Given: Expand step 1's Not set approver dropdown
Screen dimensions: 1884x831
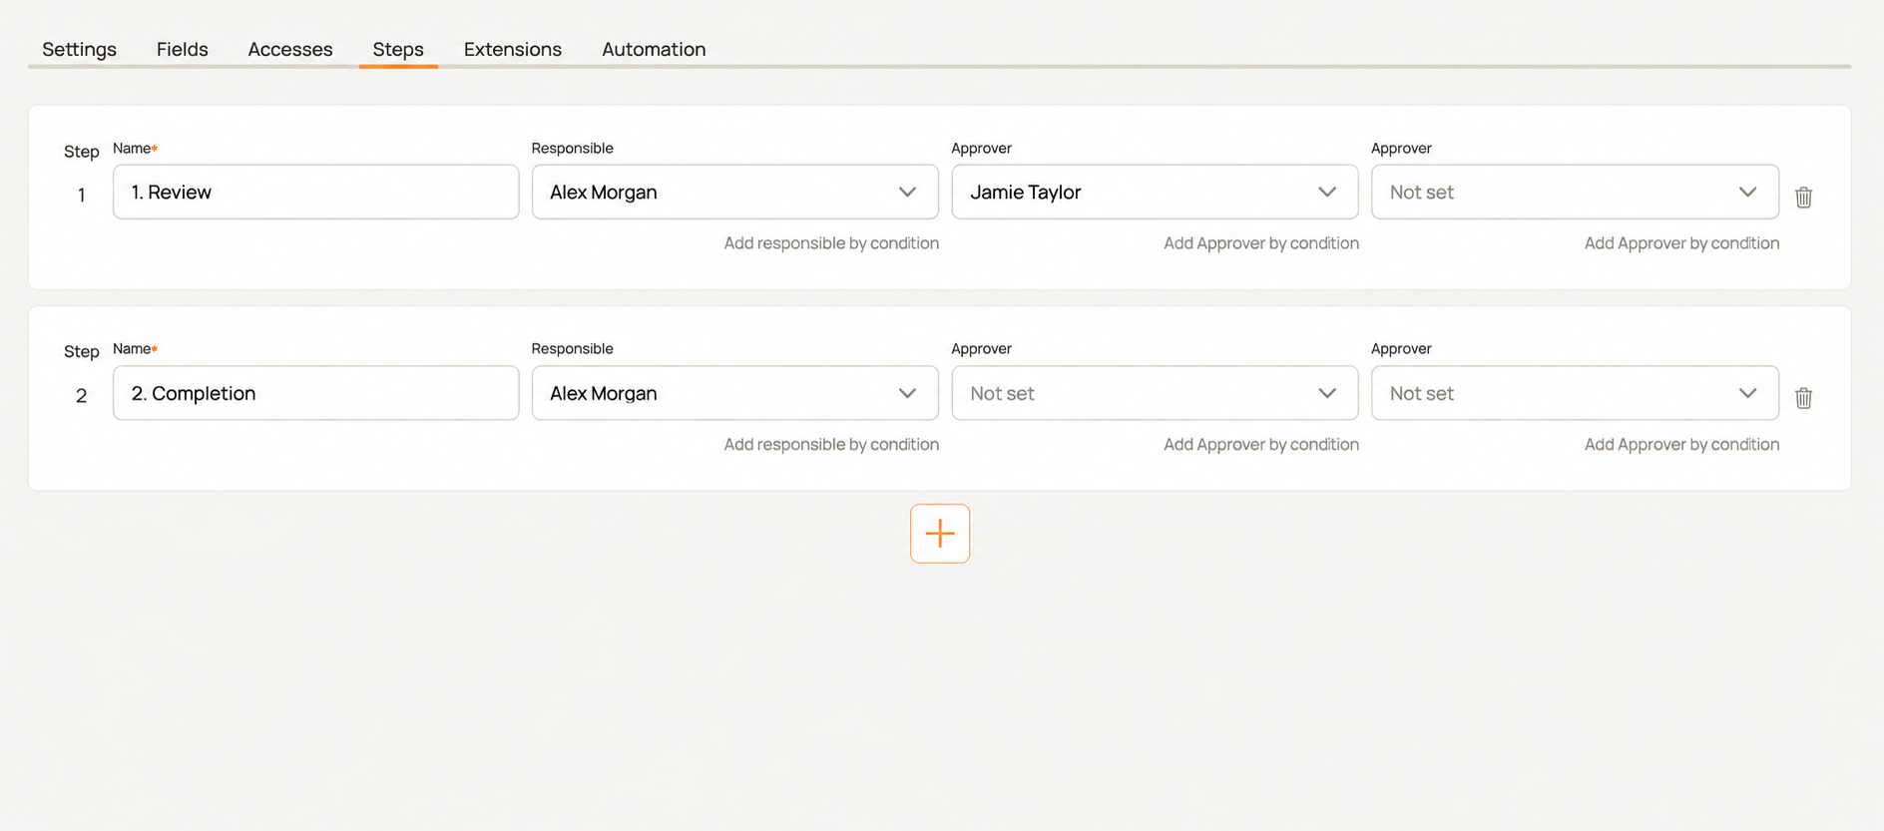Looking at the screenshot, I should coord(1575,192).
